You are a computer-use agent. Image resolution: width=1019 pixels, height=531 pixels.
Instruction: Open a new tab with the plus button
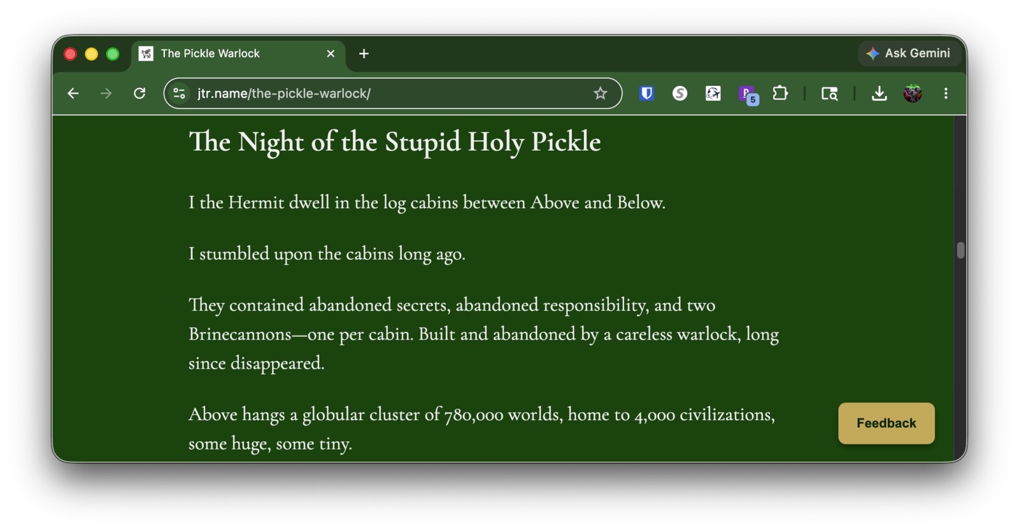tap(364, 54)
